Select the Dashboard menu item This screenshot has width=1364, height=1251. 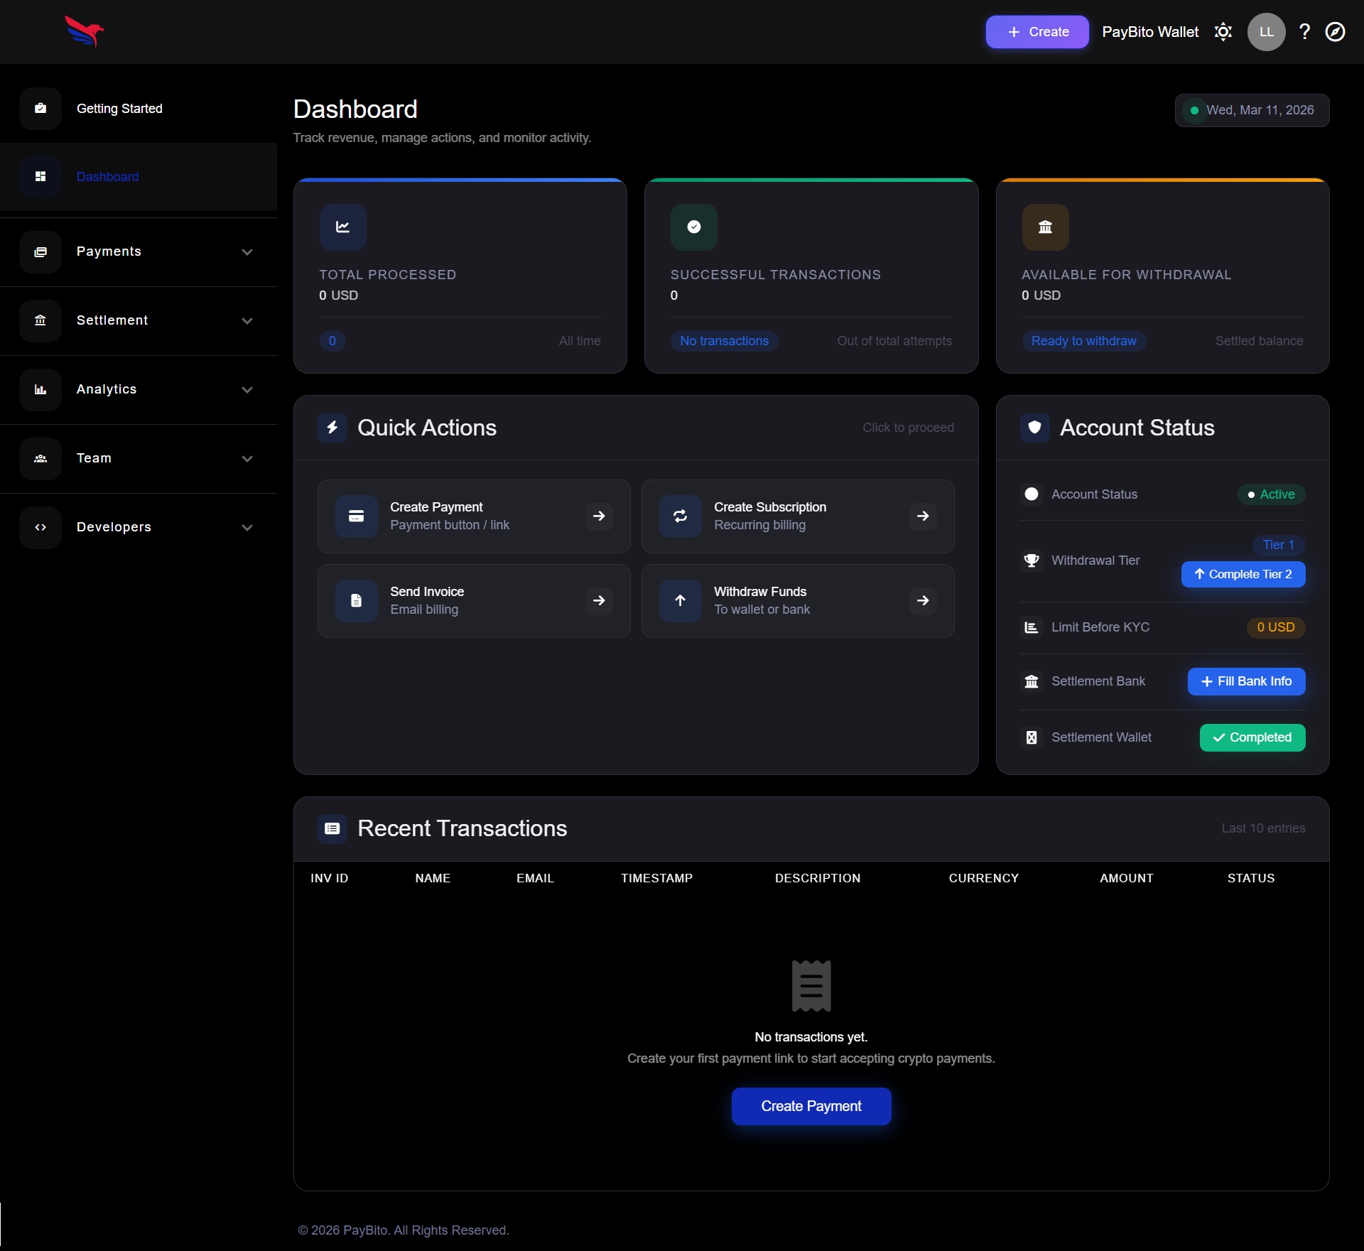point(139,177)
